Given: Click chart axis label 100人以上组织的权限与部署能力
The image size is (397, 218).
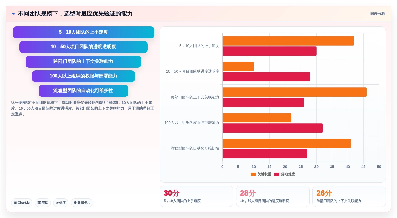Looking at the screenshot, I should 192,123.
